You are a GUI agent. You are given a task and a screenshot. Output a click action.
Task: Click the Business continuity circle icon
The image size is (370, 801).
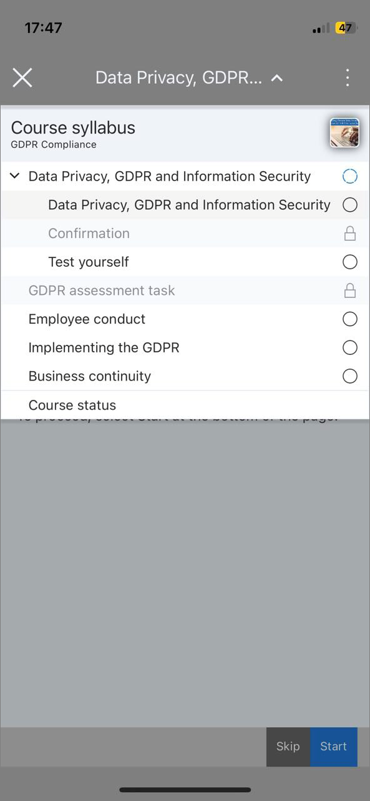(x=350, y=376)
